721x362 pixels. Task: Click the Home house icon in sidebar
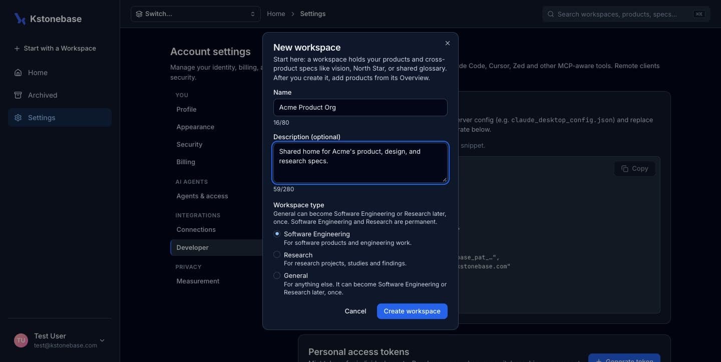click(x=18, y=73)
